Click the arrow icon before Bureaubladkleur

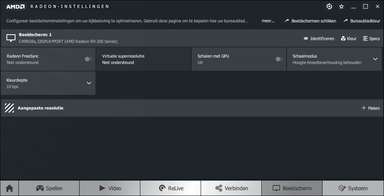346,21
